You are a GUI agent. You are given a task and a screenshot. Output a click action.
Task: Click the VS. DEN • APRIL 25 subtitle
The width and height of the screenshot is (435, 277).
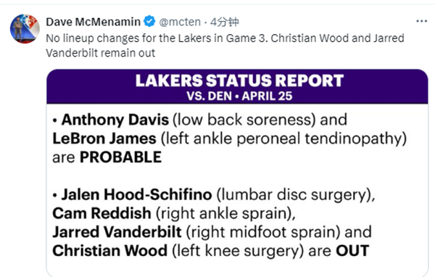239,96
